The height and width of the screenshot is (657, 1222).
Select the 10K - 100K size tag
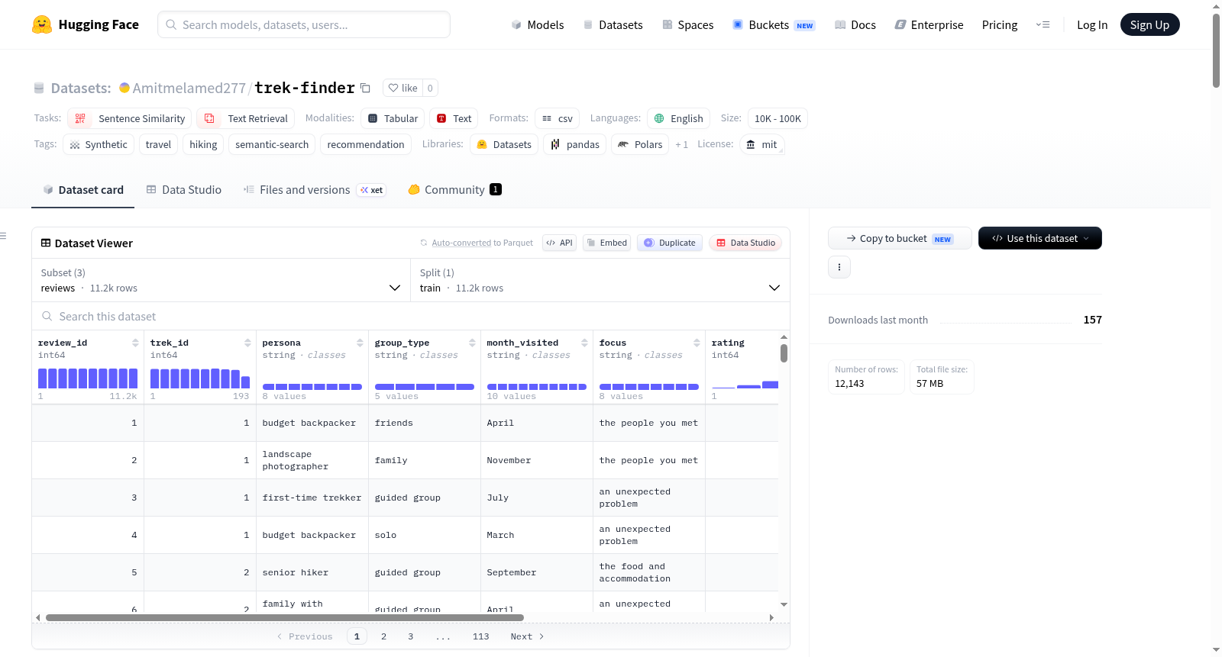coord(777,118)
